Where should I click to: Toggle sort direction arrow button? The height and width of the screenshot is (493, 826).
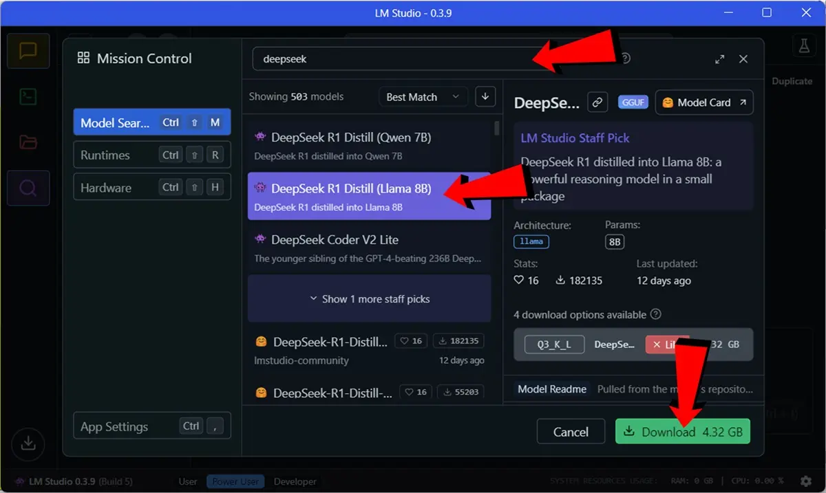[485, 97]
